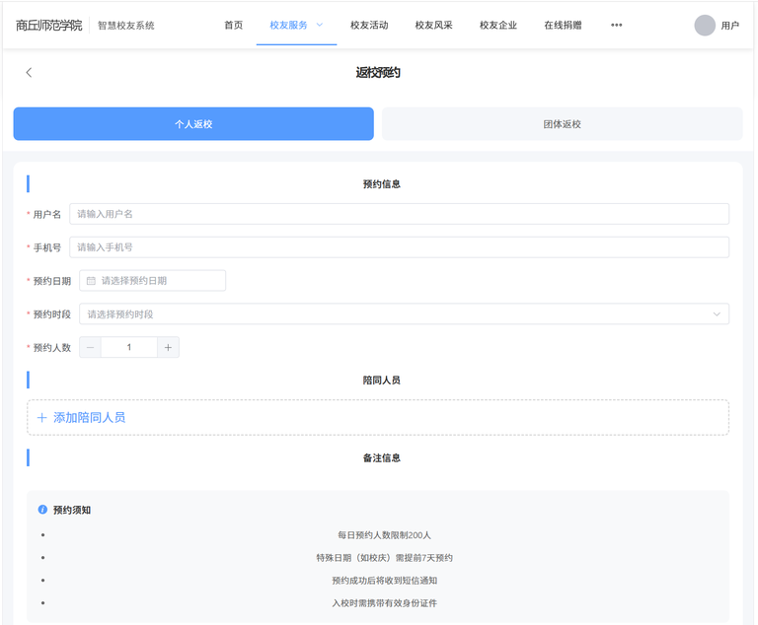Image resolution: width=758 pixels, height=625 pixels.
Task: Click 添加陪同人员 button
Action: point(378,417)
